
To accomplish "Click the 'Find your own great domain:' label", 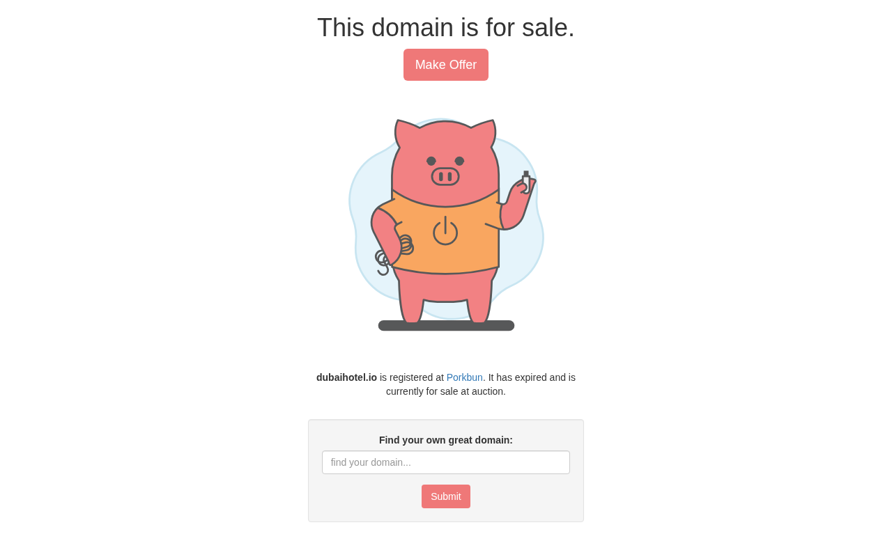I will pos(446,440).
